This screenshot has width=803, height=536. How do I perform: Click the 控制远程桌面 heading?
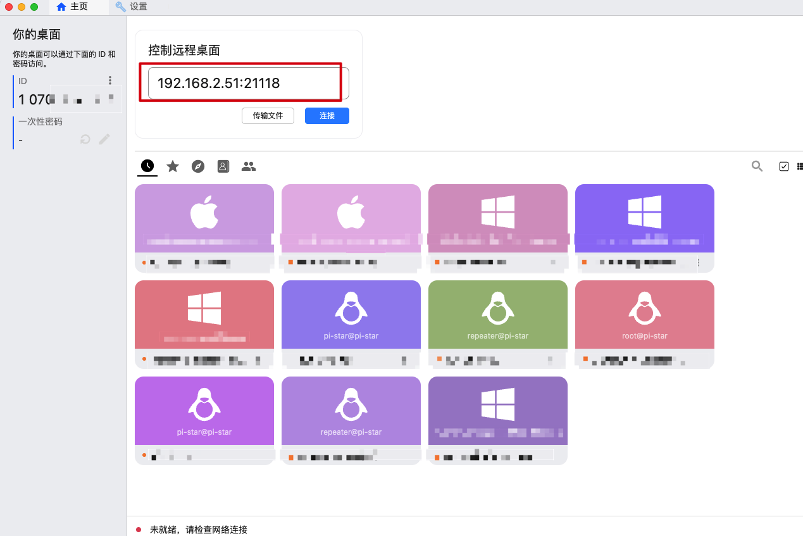click(x=184, y=51)
